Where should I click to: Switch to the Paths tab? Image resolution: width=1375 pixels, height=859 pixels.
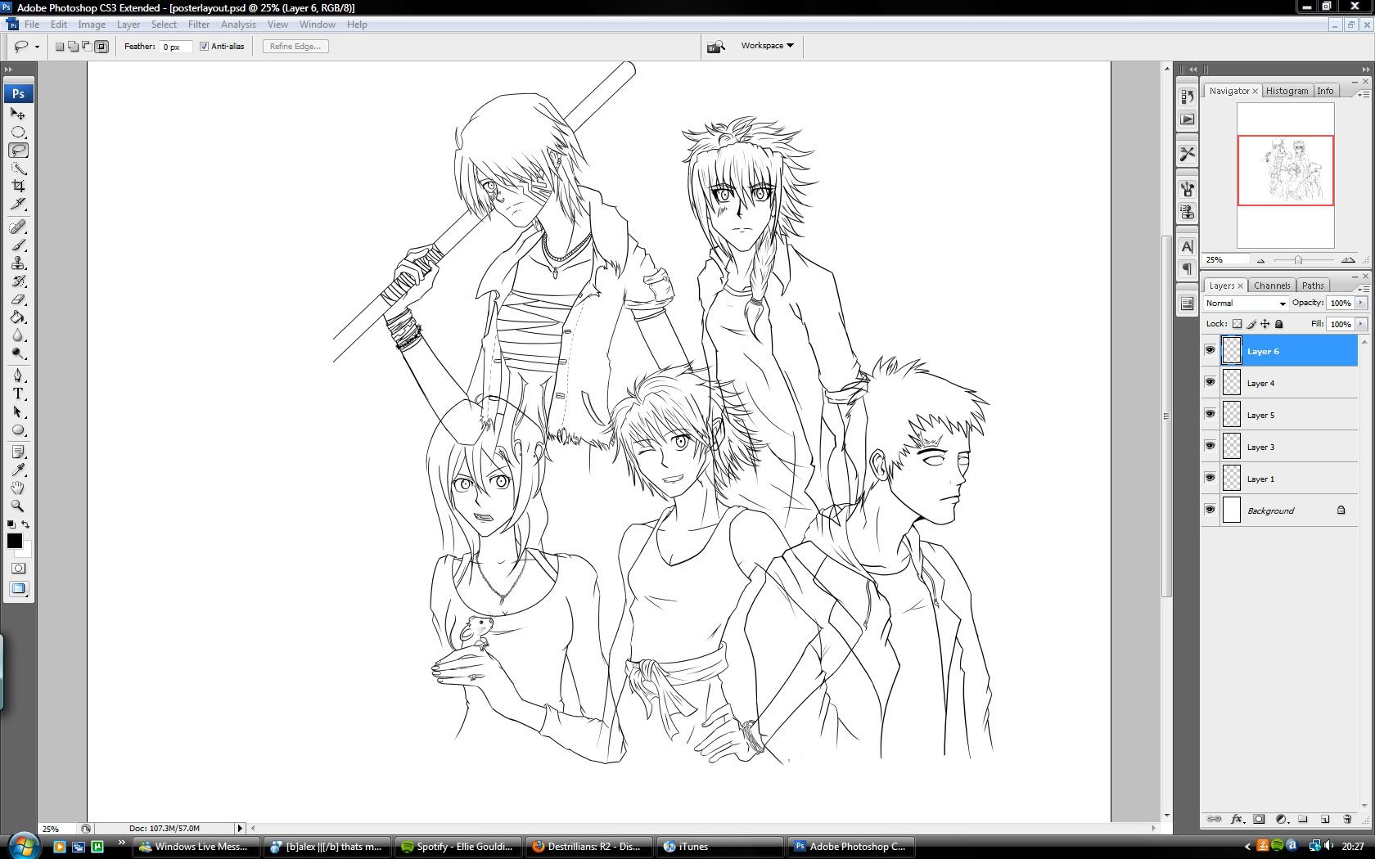tap(1313, 286)
